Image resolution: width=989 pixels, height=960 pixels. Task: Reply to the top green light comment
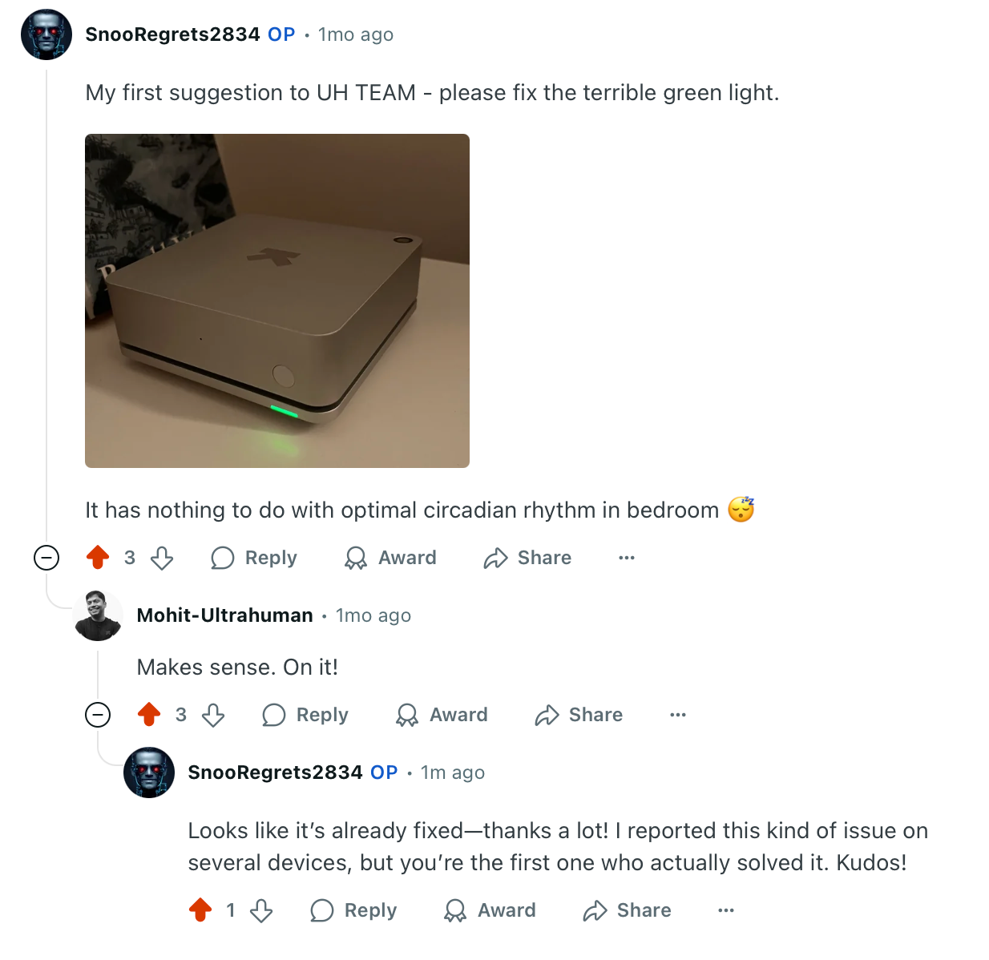tap(253, 558)
